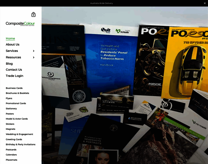
Task: Open the Stickers product page
Action: (10, 124)
